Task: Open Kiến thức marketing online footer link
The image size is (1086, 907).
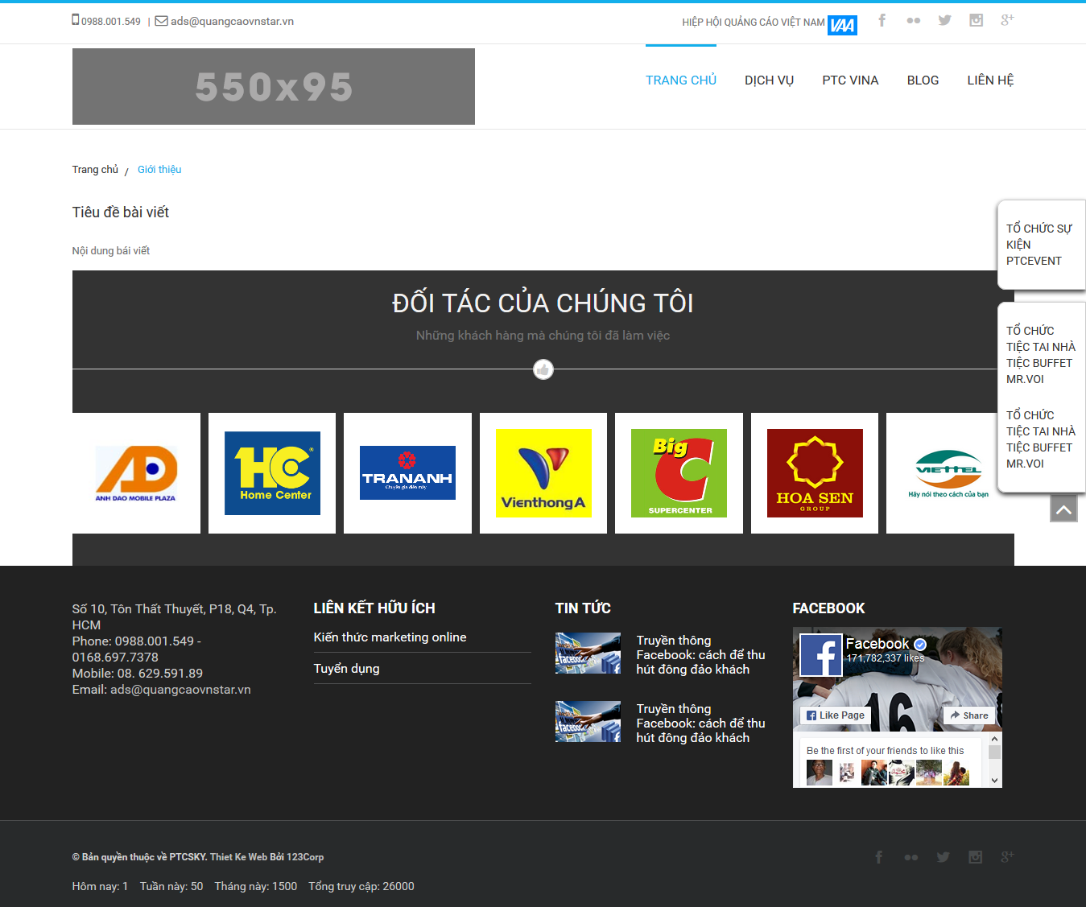Action: (390, 637)
